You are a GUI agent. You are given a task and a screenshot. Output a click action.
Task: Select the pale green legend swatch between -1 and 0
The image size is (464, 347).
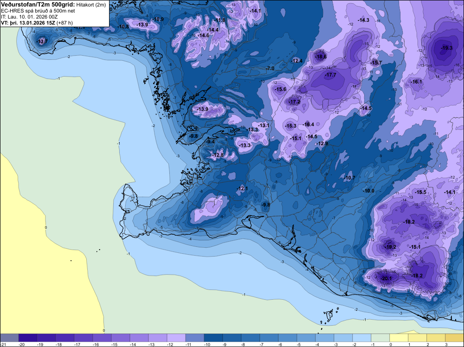click(380, 338)
